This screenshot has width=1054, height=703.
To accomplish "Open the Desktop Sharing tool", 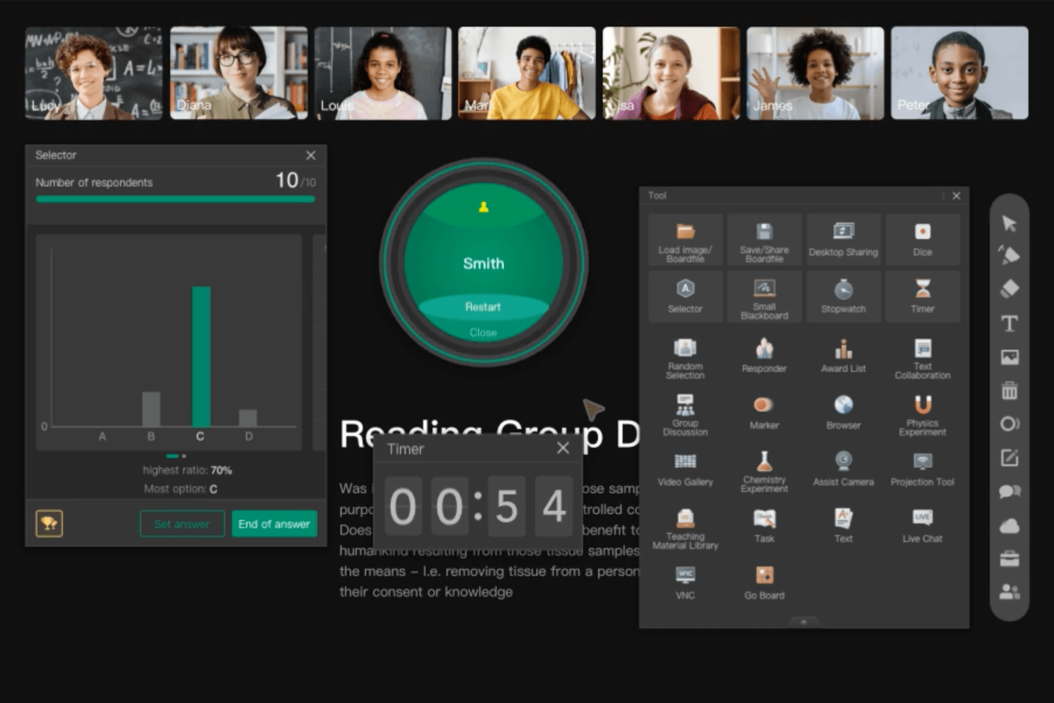I will [x=843, y=240].
